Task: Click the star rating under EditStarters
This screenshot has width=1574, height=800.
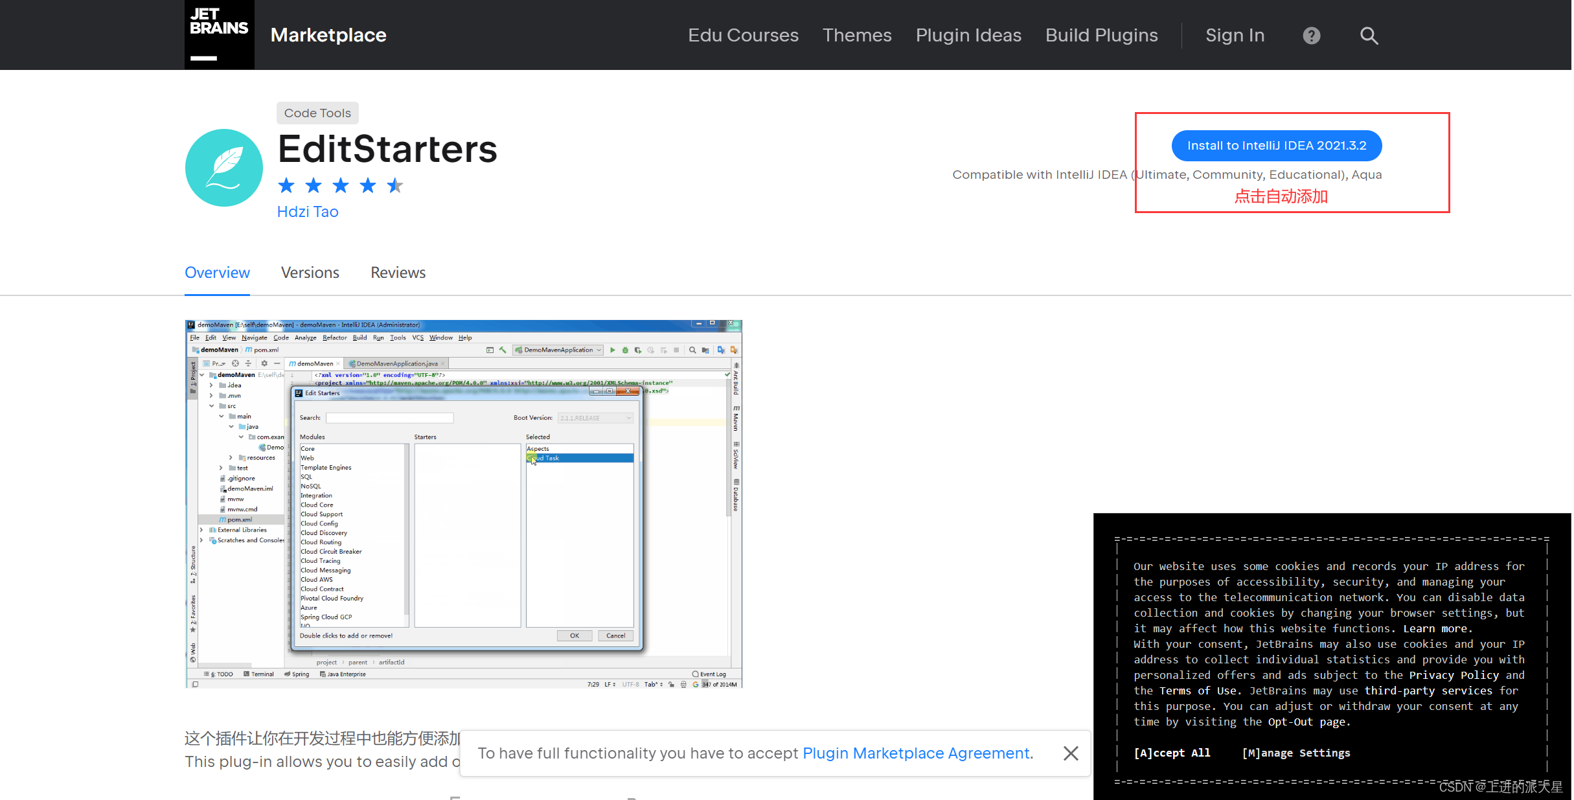Action: [x=341, y=186]
